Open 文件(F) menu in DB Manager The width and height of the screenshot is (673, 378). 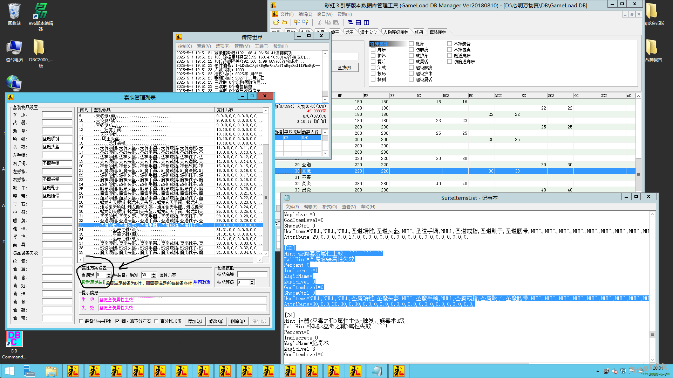tap(287, 14)
